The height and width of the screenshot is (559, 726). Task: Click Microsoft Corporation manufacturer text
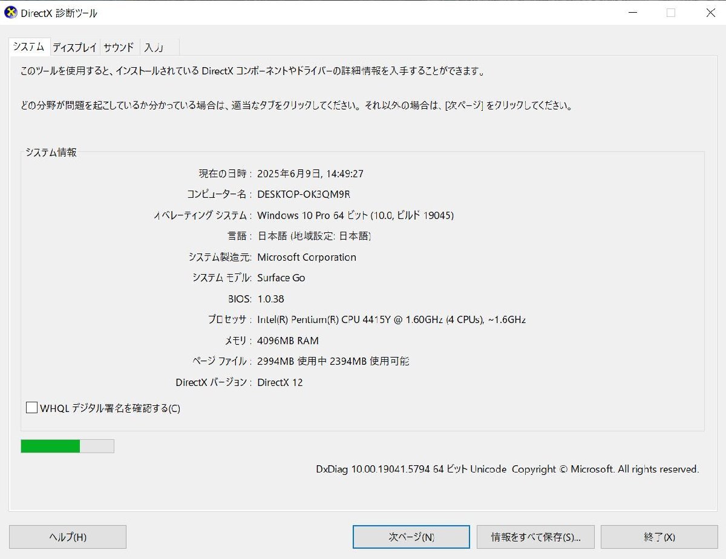click(x=307, y=257)
